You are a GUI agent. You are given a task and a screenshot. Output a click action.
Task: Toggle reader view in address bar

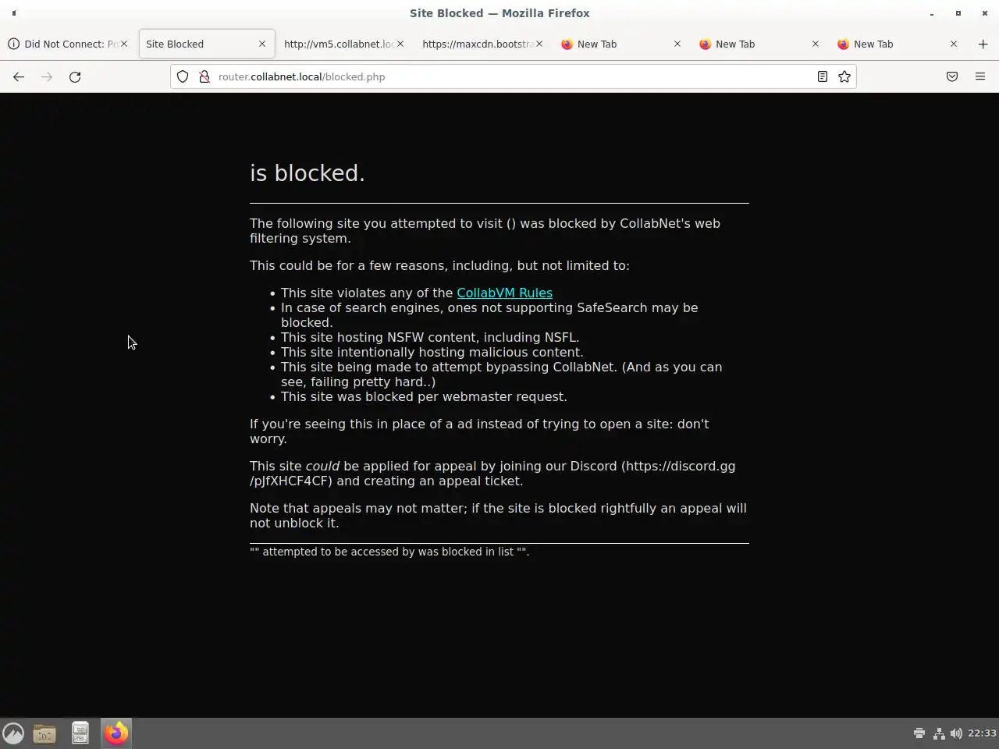pyautogui.click(x=822, y=76)
